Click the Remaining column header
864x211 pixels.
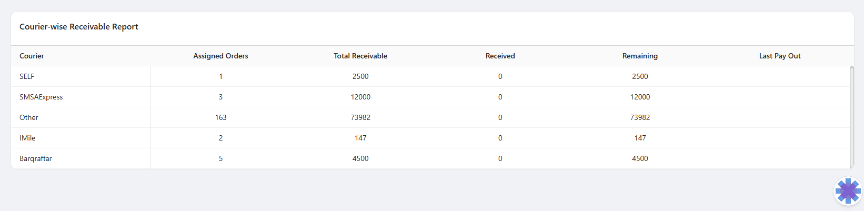tap(640, 56)
